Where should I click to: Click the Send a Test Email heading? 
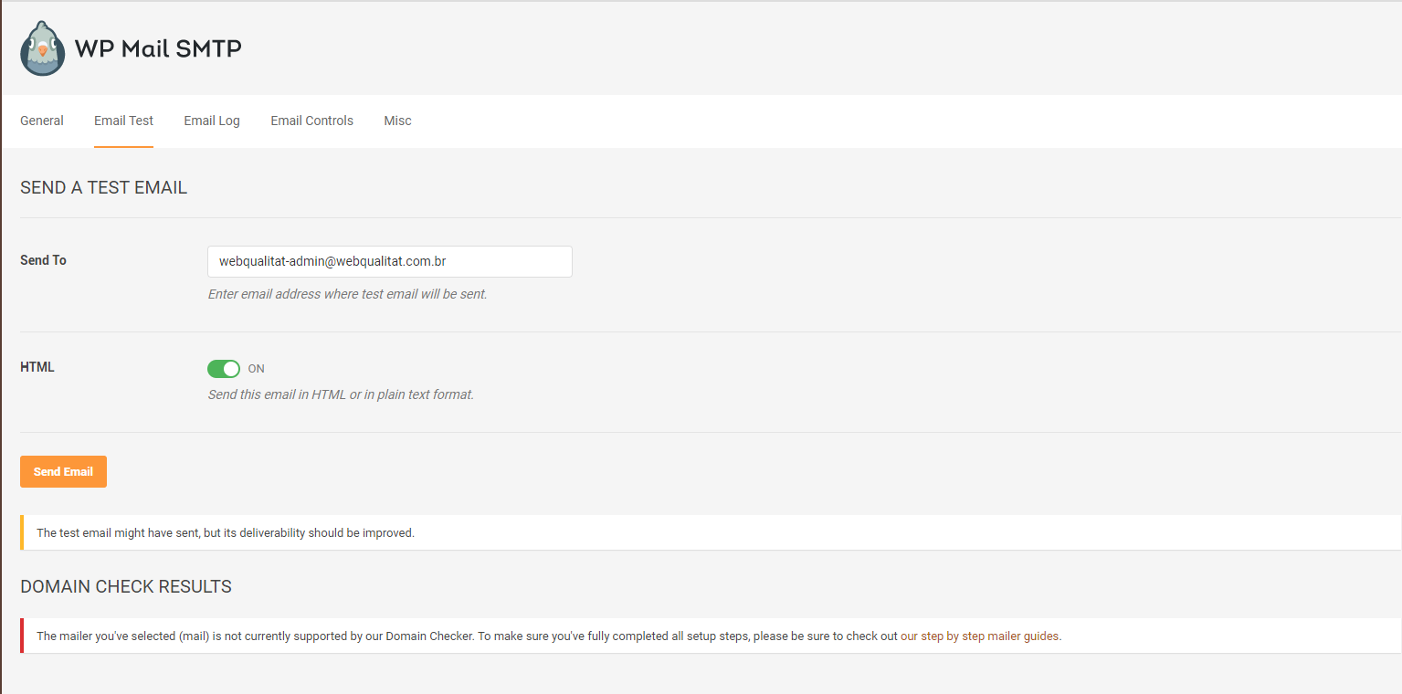click(103, 188)
